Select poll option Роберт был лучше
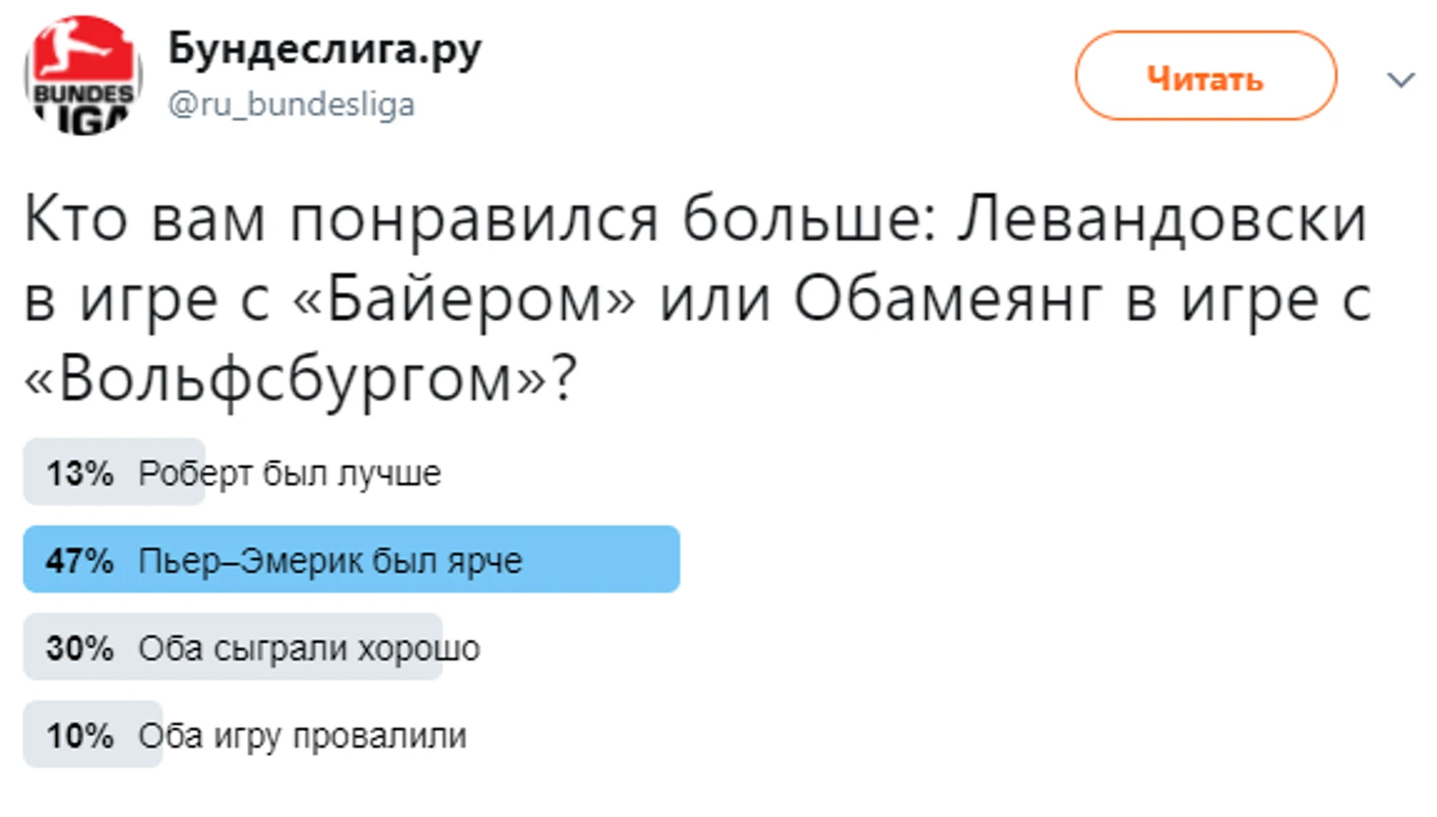Viewport: 1437px width, 817px height. (289, 473)
